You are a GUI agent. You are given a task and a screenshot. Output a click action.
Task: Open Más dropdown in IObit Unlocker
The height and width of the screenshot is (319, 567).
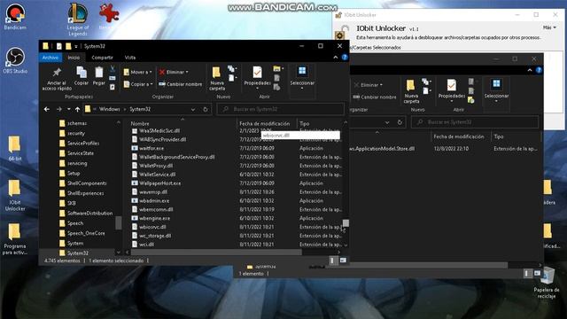549,27
